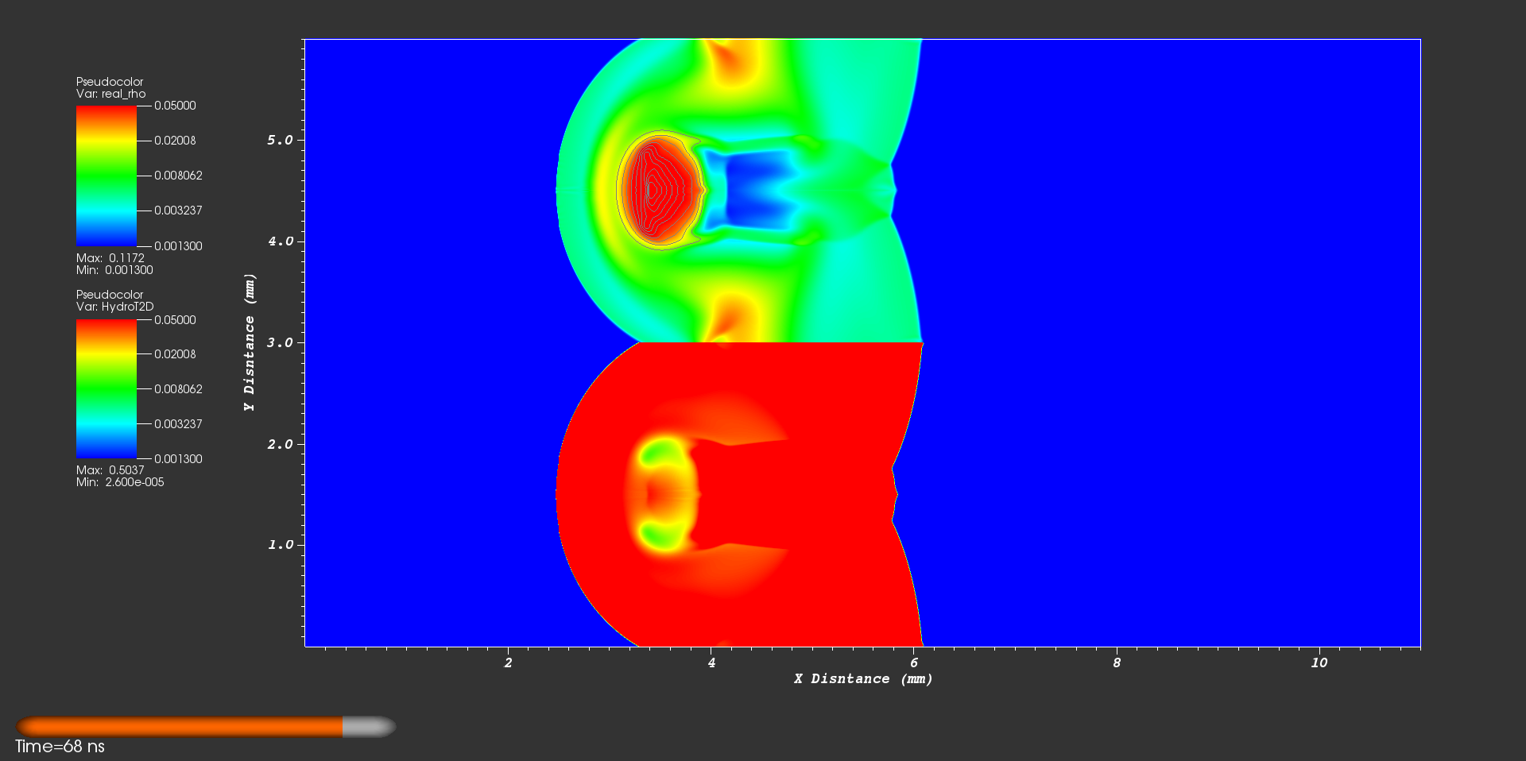Click the "Y Disntance (mm)" axis title
The width and height of the screenshot is (1526, 761).
coord(250,342)
